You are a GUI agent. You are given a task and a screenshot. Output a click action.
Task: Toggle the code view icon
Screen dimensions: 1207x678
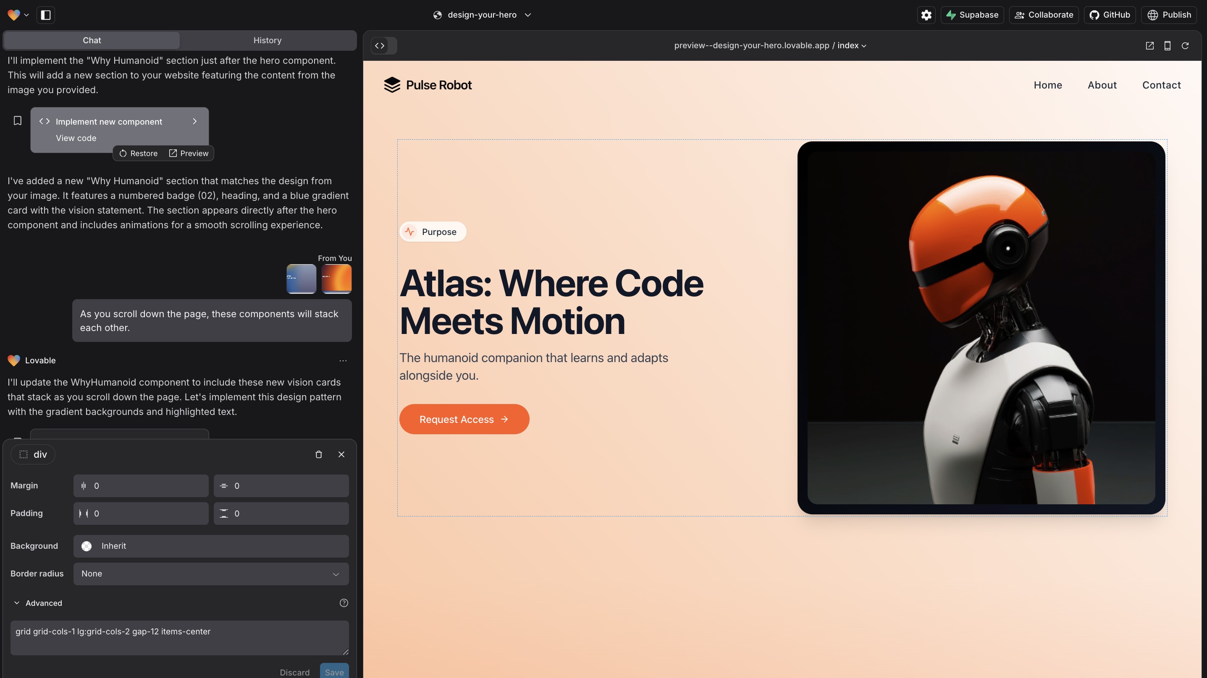pyautogui.click(x=380, y=45)
